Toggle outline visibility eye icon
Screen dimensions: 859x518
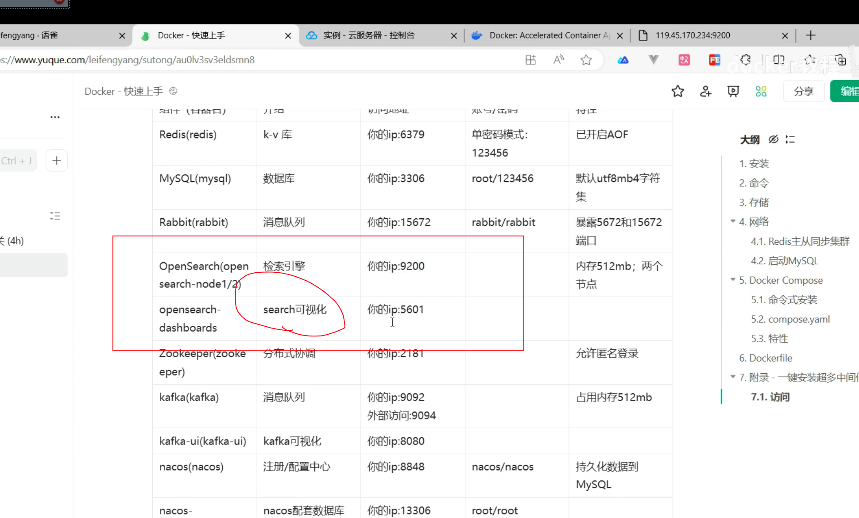coord(773,139)
